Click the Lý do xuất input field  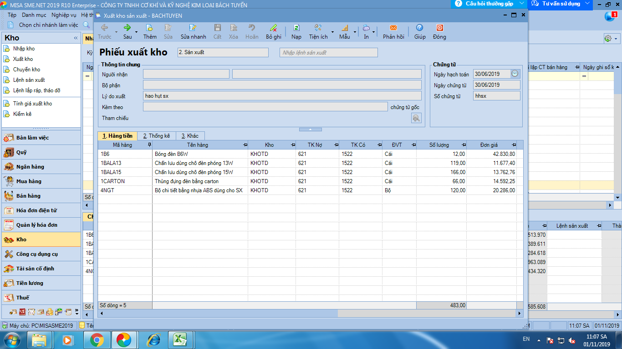pyautogui.click(x=282, y=96)
